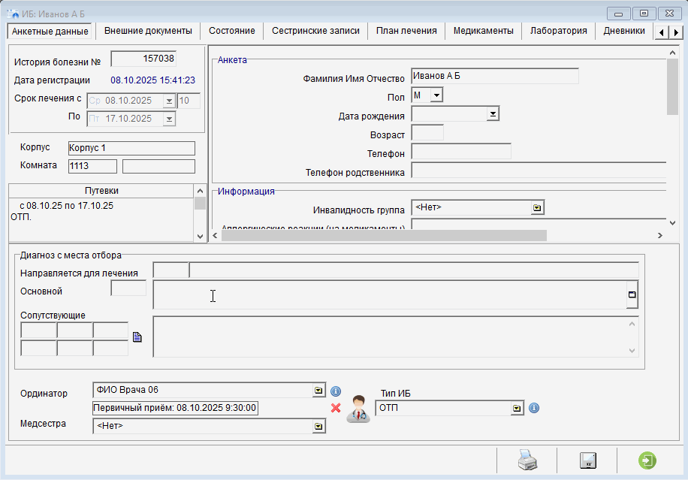The image size is (688, 480).
Task: Switch to the Медикаменты tab
Action: point(483,31)
